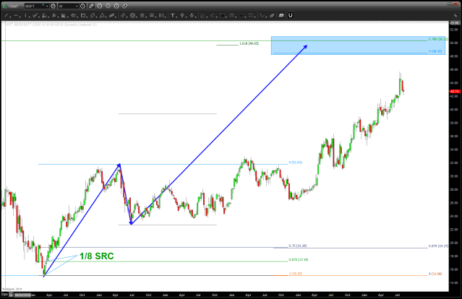Screen dimensions: 462x299
Task: Click the 0.875 (17.19) green level label
Action: 298,259
